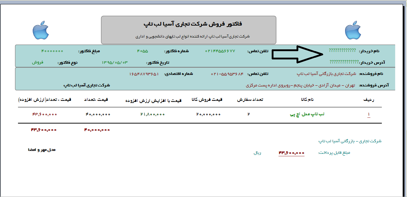Click the شماره اقتصادی: label
This screenshot has height=197, width=407.
coord(178,74)
